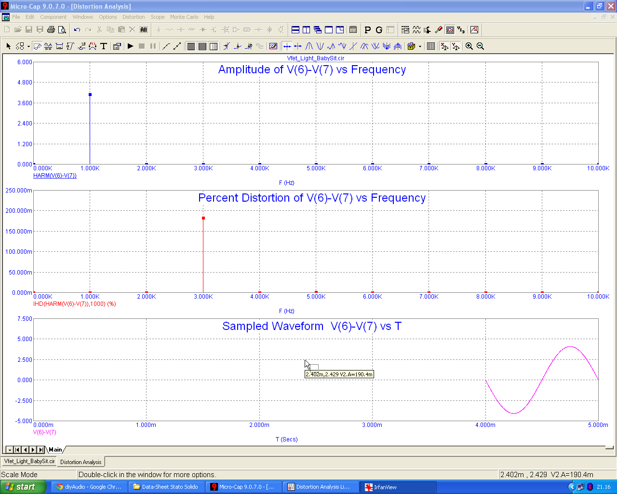
Task: Open the calculator icon in toolbar
Action: [x=353, y=30]
